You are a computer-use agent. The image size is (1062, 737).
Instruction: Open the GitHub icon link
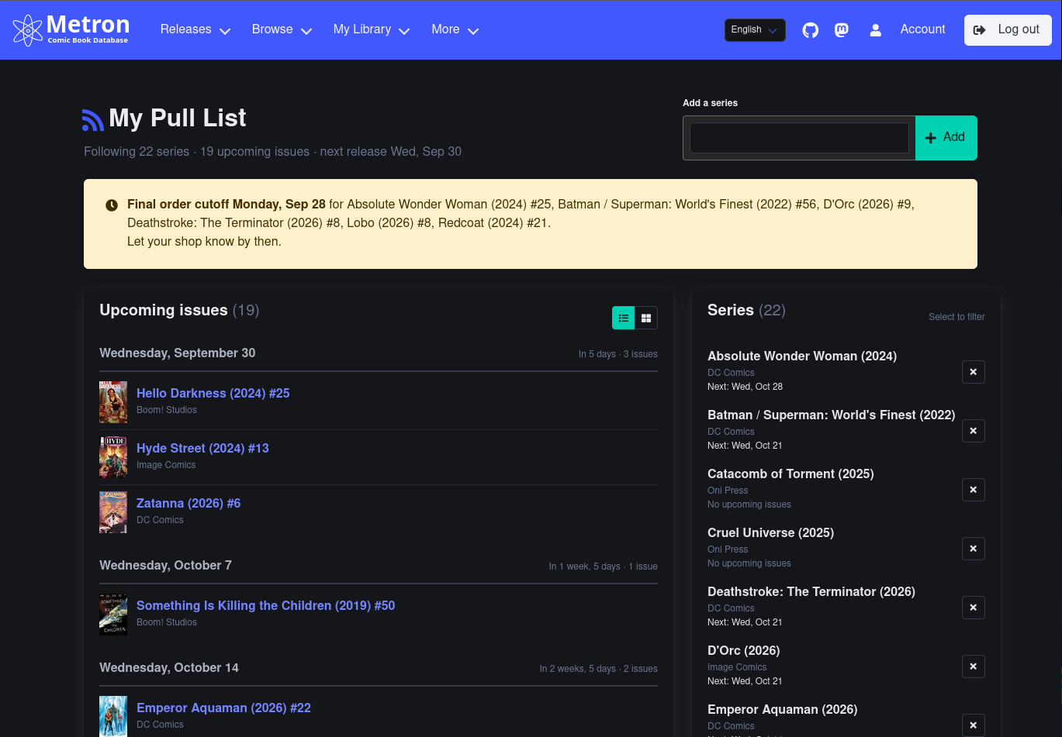click(x=810, y=29)
